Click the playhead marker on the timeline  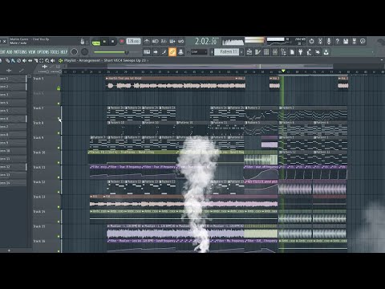[x=283, y=71]
